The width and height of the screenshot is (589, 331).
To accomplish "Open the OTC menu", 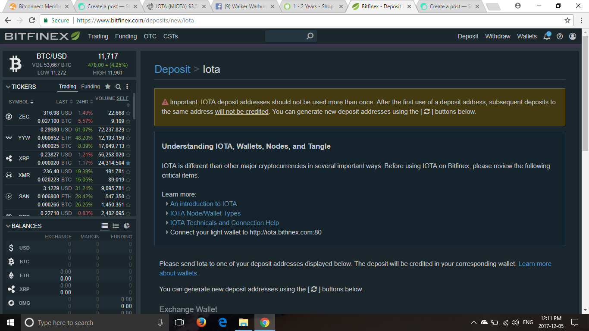I will (x=150, y=36).
